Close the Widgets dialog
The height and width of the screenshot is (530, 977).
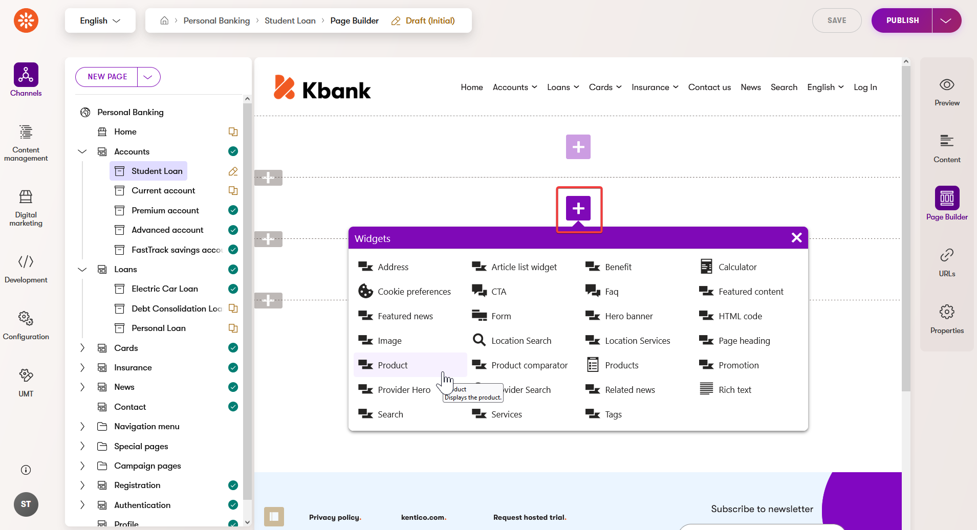point(796,238)
